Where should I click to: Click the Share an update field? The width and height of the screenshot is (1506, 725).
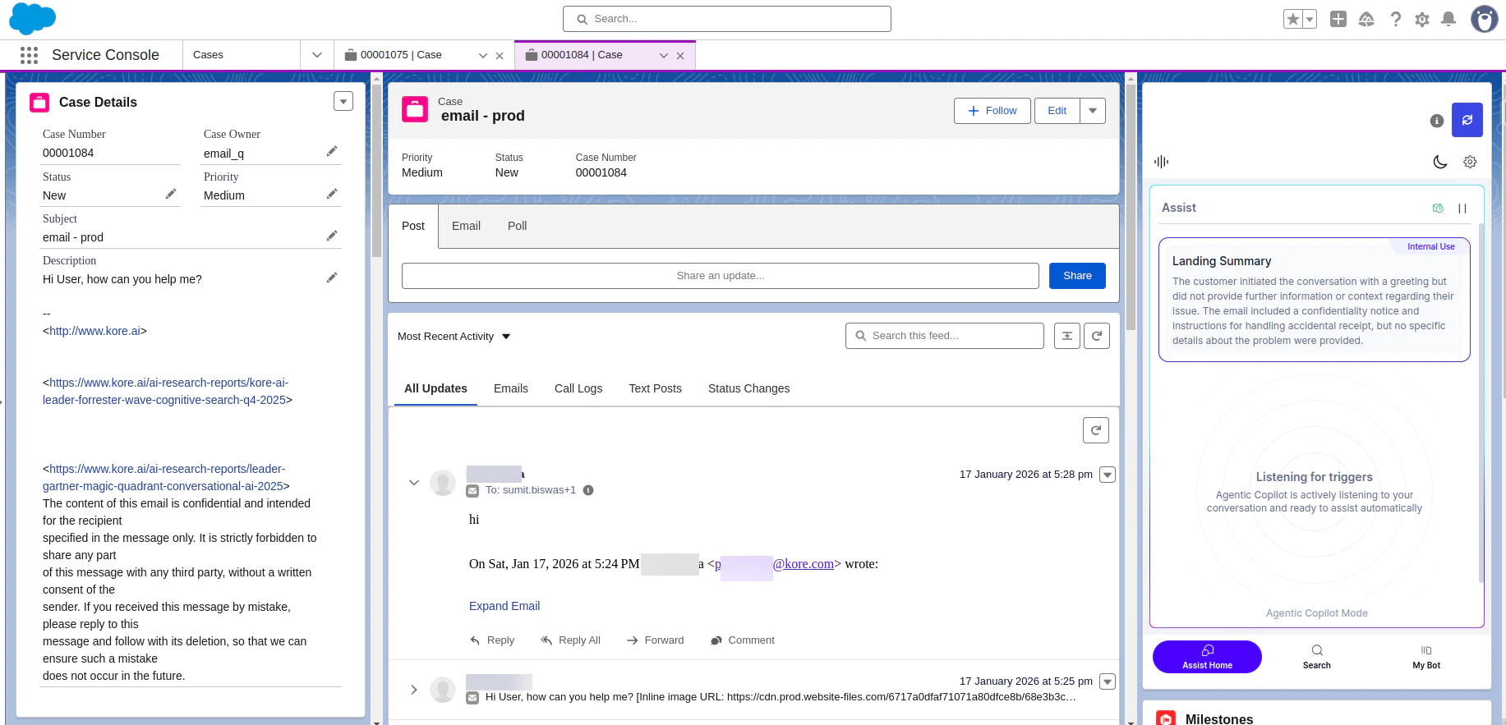click(x=721, y=276)
